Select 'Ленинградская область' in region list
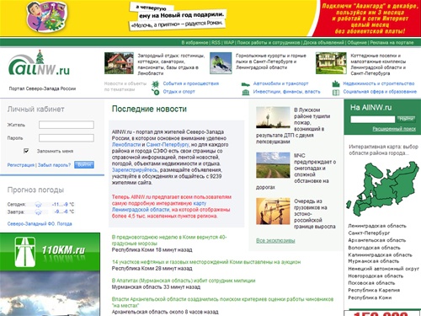421x316 pixels. [x=377, y=226]
